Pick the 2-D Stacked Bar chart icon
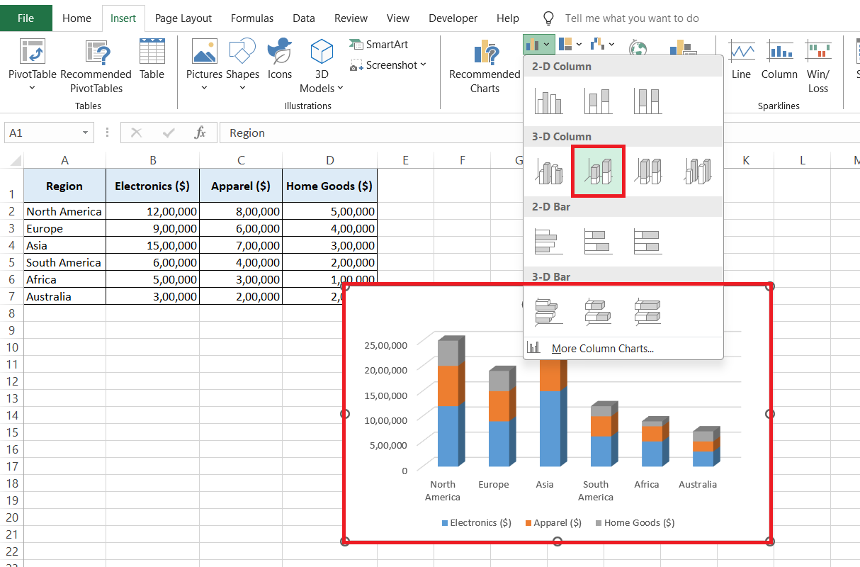This screenshot has width=860, height=567. [598, 242]
